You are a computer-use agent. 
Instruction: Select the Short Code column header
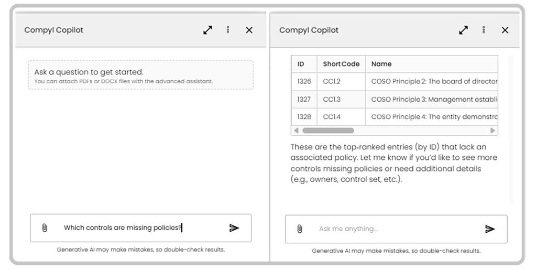(341, 64)
